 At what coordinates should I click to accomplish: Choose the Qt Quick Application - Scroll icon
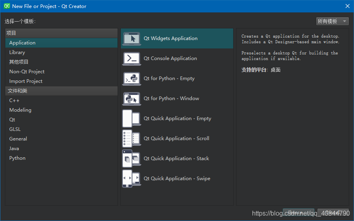click(x=132, y=139)
